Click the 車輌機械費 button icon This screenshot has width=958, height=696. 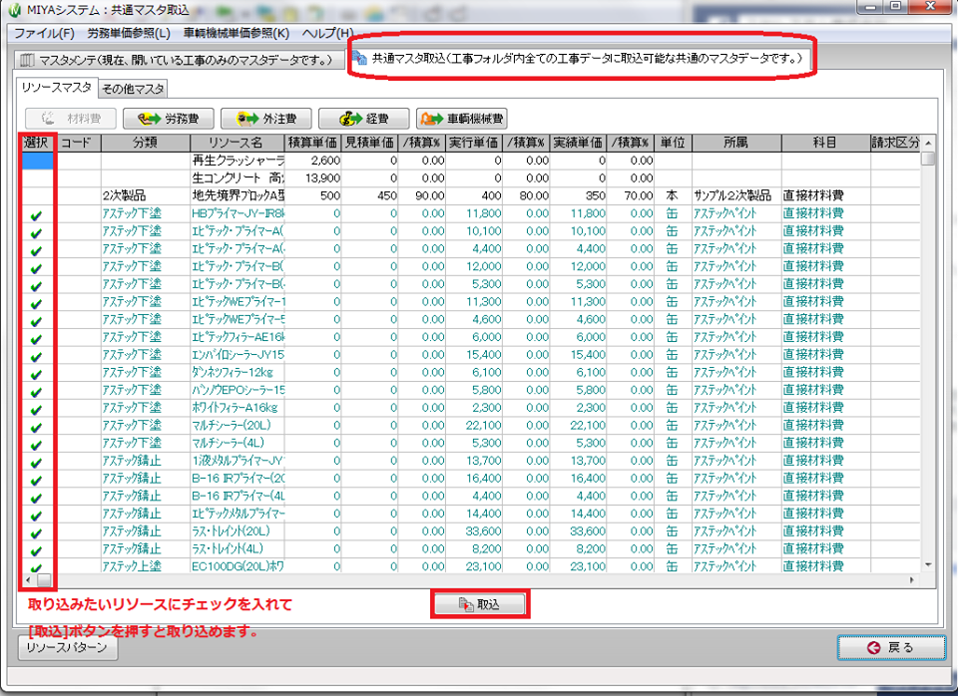tap(432, 119)
